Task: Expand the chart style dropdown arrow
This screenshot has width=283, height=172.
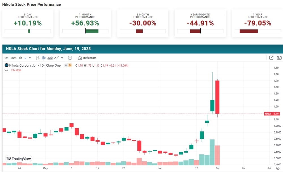Action: (x=62, y=58)
